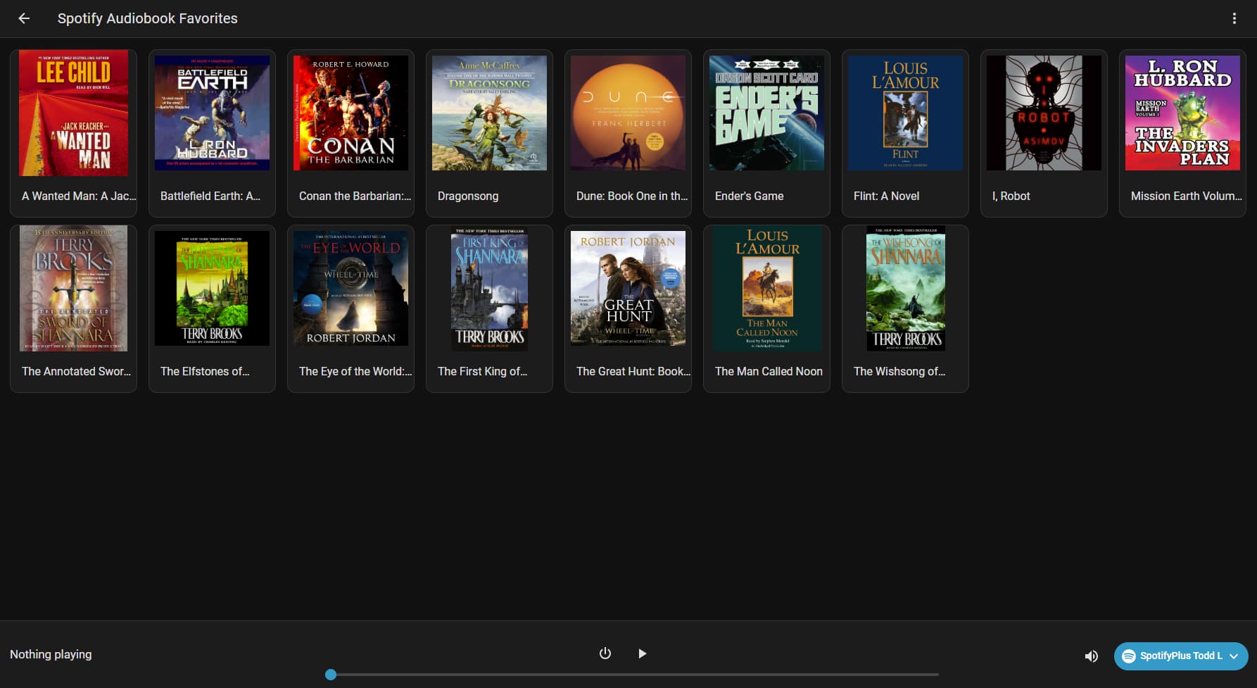Open the Dune audiobook cover
Screen dimensions: 1257x688
pos(628,113)
